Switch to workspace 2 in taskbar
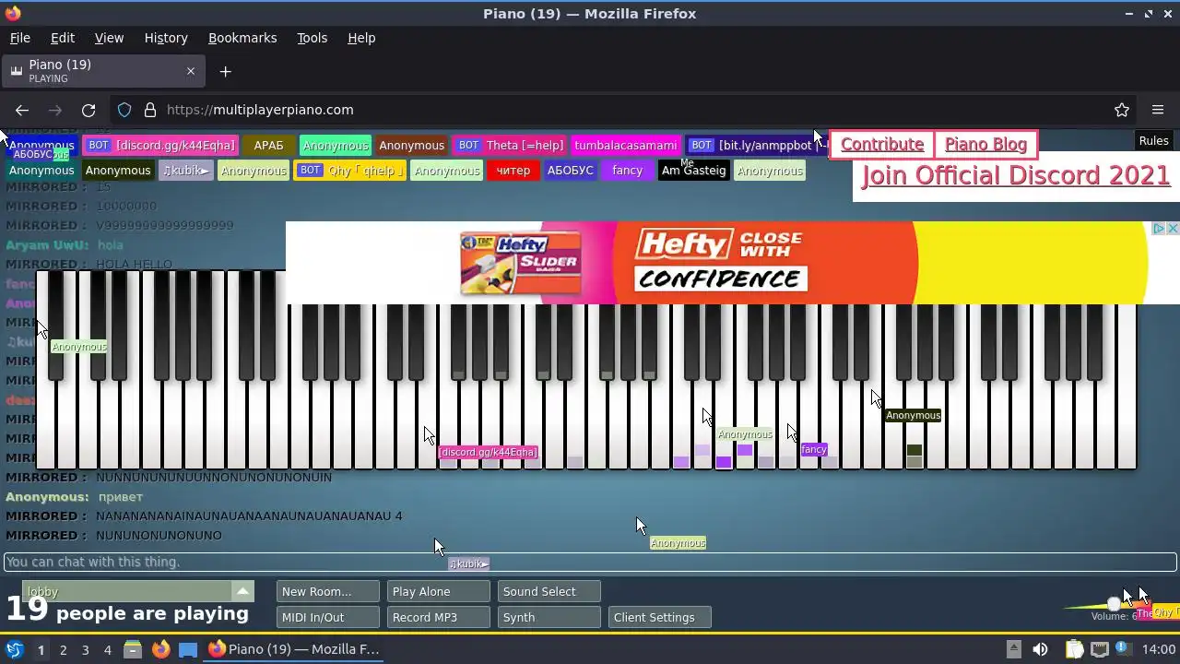This screenshot has height=664, width=1180. click(63, 650)
